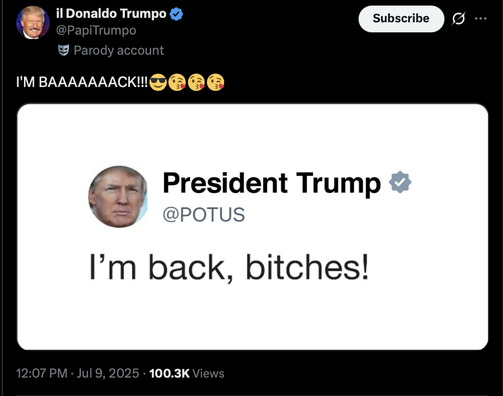Click the I'M BAAAAAAACK post text

(82, 82)
